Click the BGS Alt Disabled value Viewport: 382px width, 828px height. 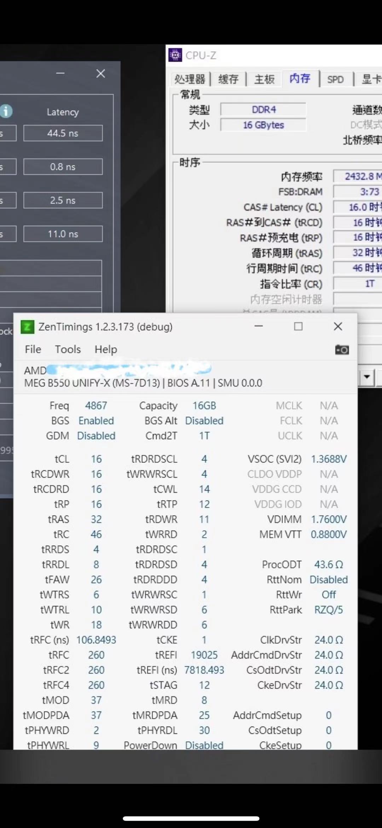click(204, 421)
